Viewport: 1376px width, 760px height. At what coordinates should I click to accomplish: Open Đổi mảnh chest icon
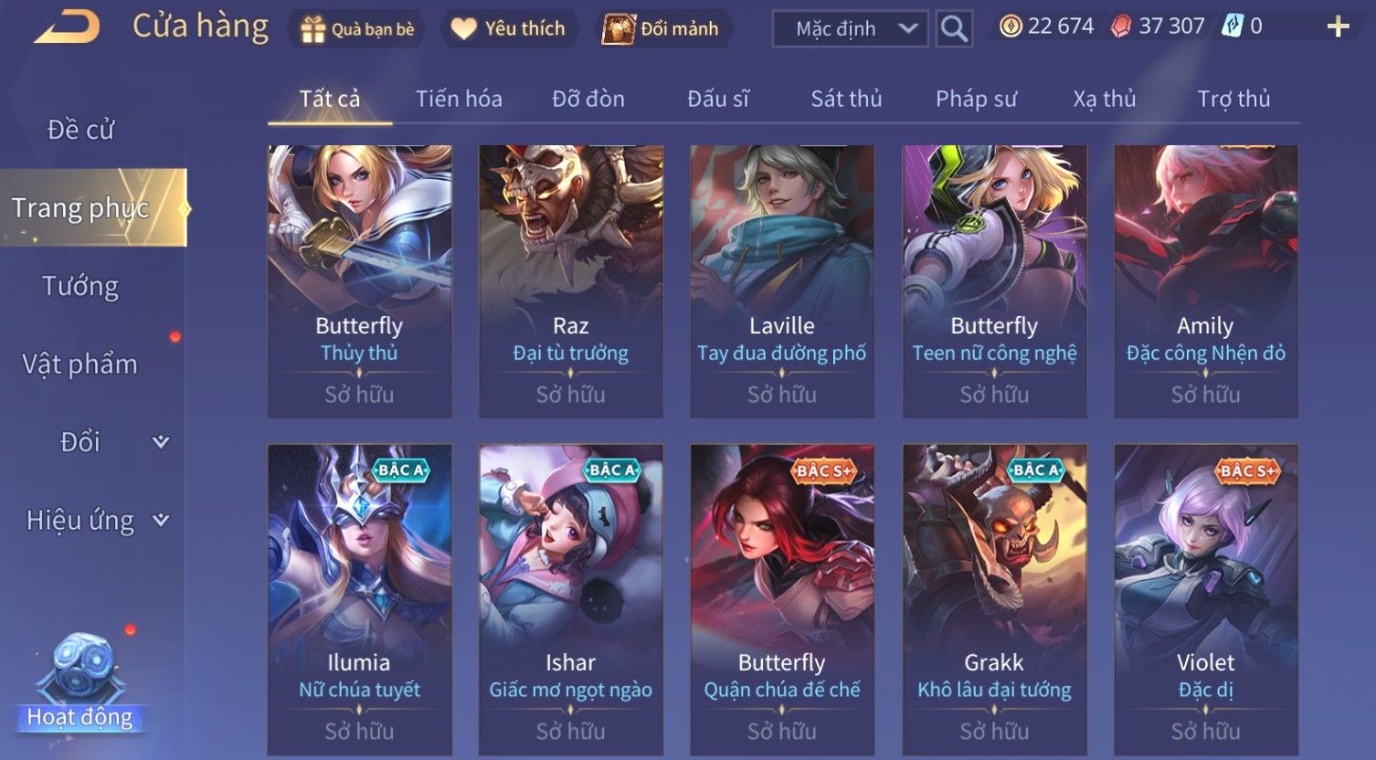(618, 29)
